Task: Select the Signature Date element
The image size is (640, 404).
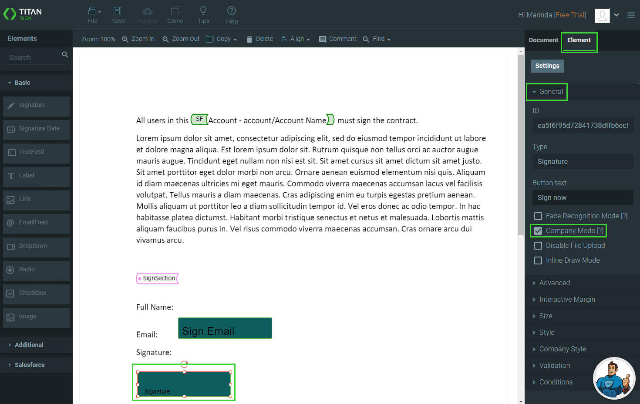Action: [x=37, y=129]
